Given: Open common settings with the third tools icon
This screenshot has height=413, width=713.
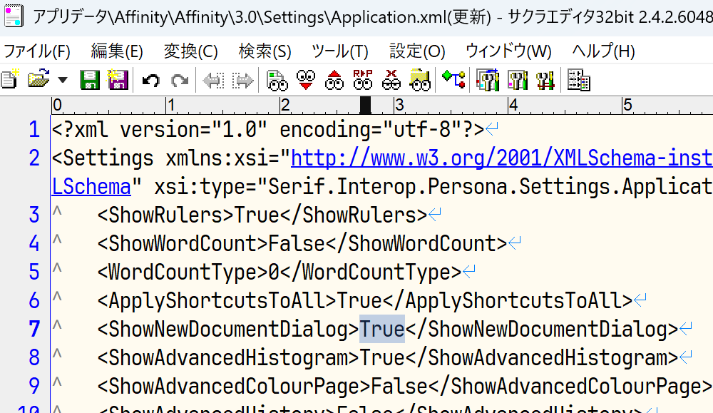Looking at the screenshot, I should click(545, 80).
